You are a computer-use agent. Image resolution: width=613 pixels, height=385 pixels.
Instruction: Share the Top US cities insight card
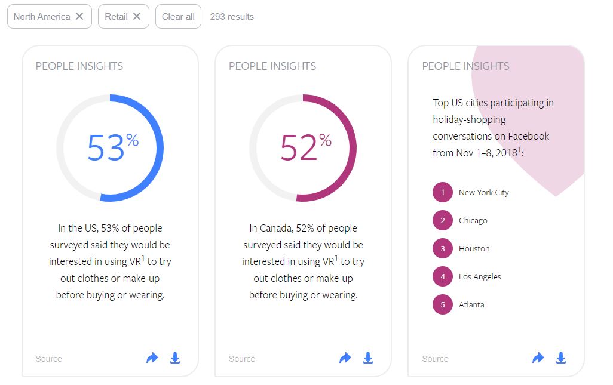click(x=538, y=358)
